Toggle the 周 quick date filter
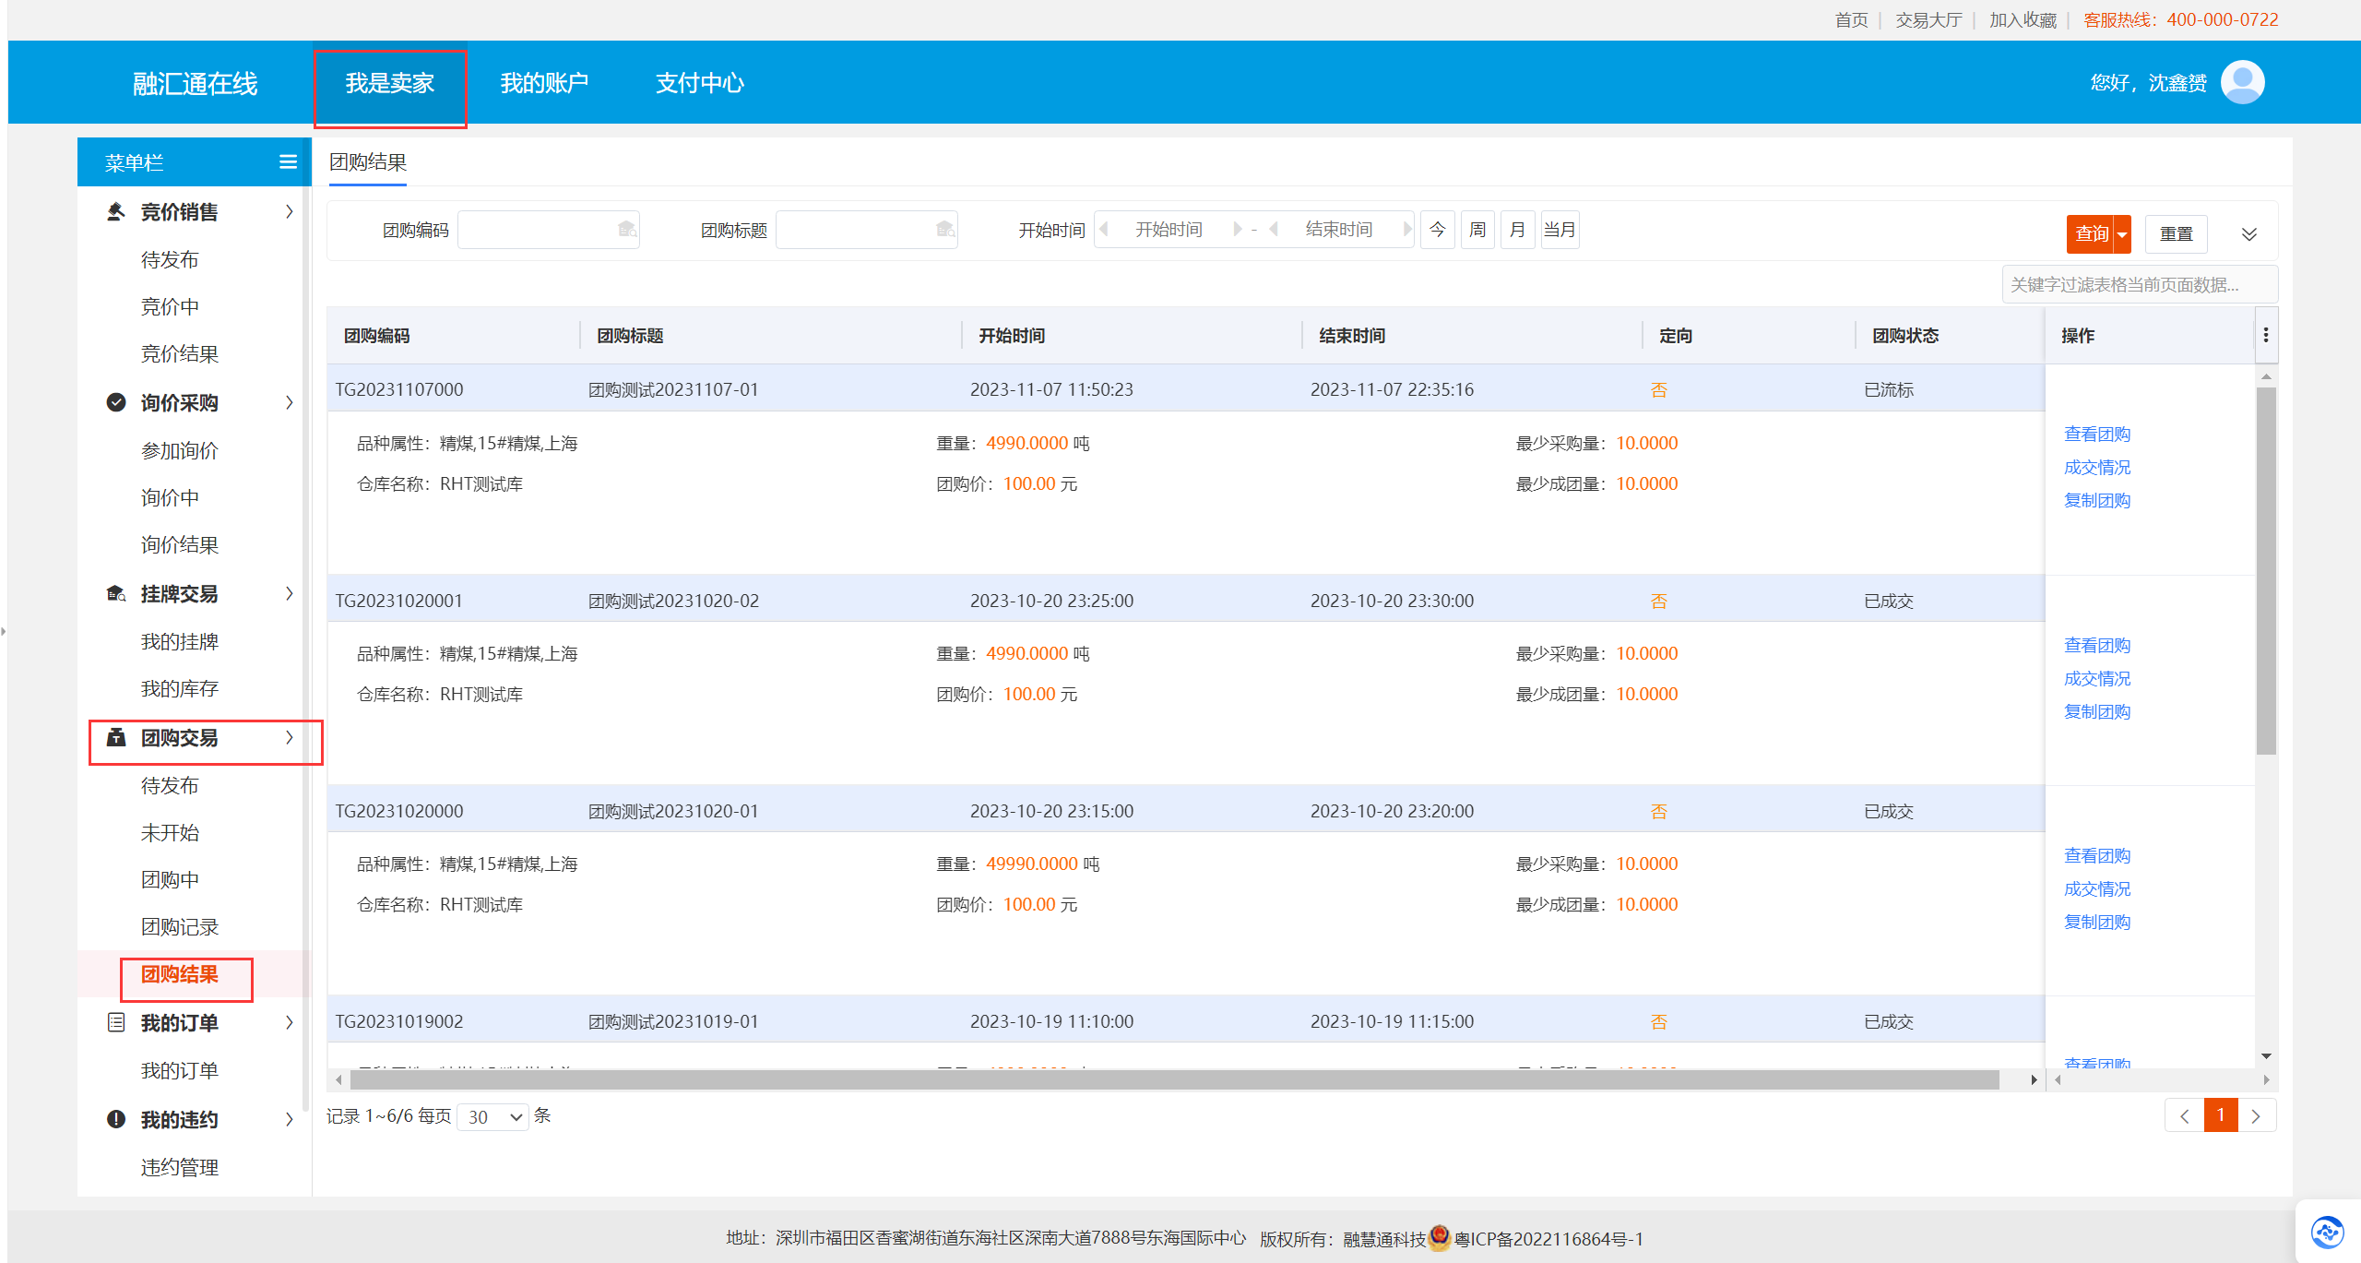The height and width of the screenshot is (1263, 2361). (1477, 230)
